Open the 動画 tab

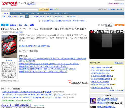(x=27, y=13)
